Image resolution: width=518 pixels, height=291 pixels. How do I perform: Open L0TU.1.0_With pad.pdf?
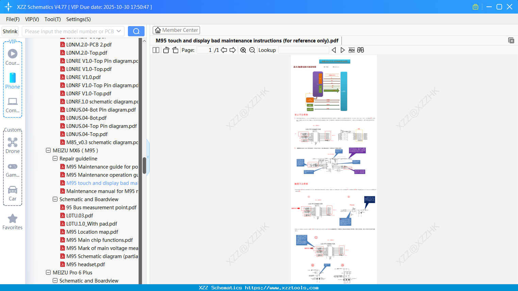(x=92, y=224)
